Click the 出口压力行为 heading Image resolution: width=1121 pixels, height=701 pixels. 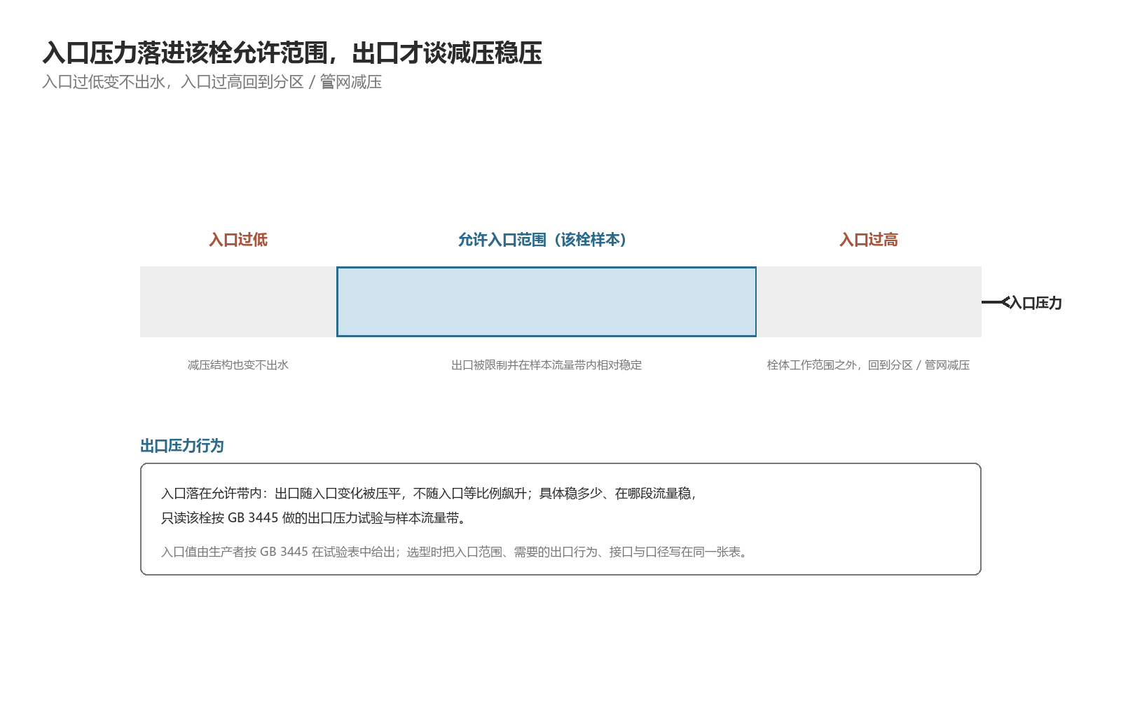pos(182,446)
